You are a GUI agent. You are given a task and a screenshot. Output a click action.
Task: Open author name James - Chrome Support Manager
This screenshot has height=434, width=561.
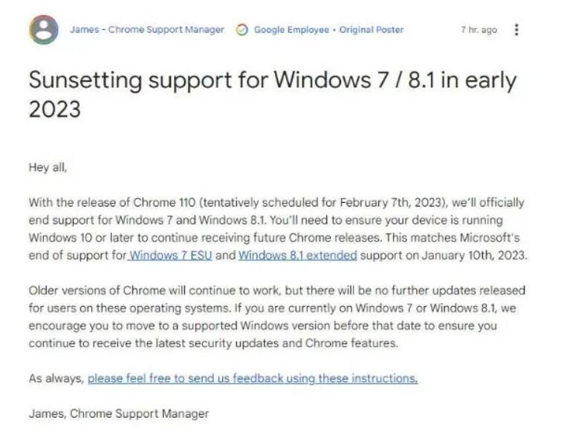[x=146, y=30]
